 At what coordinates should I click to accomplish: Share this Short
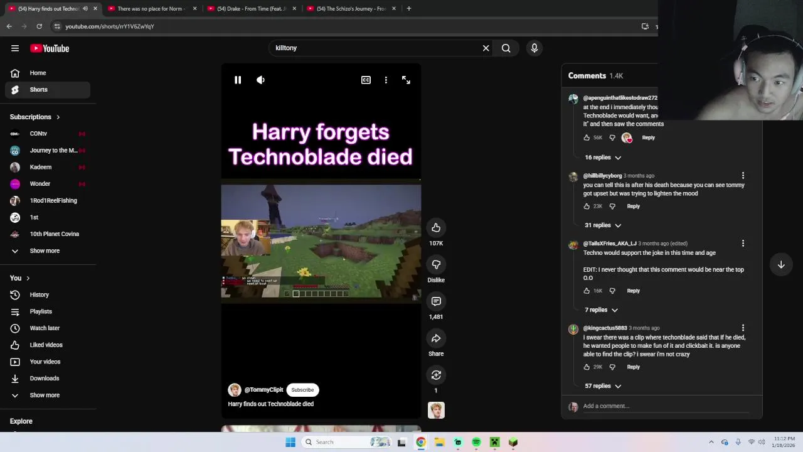pyautogui.click(x=436, y=338)
